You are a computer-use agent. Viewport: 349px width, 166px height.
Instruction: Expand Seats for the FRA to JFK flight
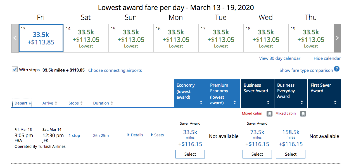point(157,135)
